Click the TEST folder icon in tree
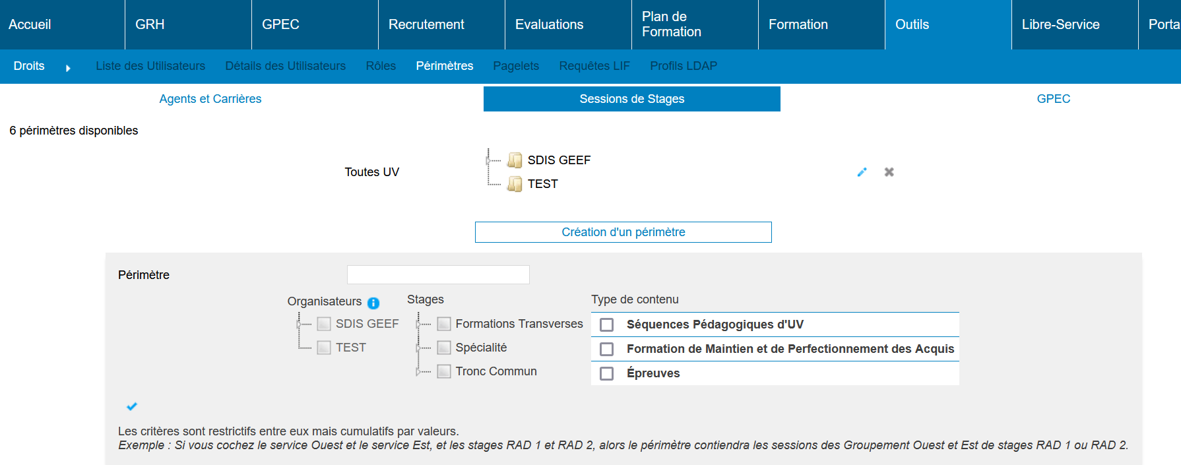 pos(515,184)
